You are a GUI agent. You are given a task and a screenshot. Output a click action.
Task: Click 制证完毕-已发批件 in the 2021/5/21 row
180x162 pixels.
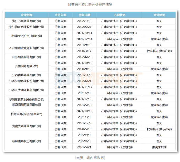click(x=120, y=147)
